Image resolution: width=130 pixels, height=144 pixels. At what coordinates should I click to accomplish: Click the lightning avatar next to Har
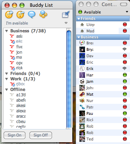click(x=82, y=75)
